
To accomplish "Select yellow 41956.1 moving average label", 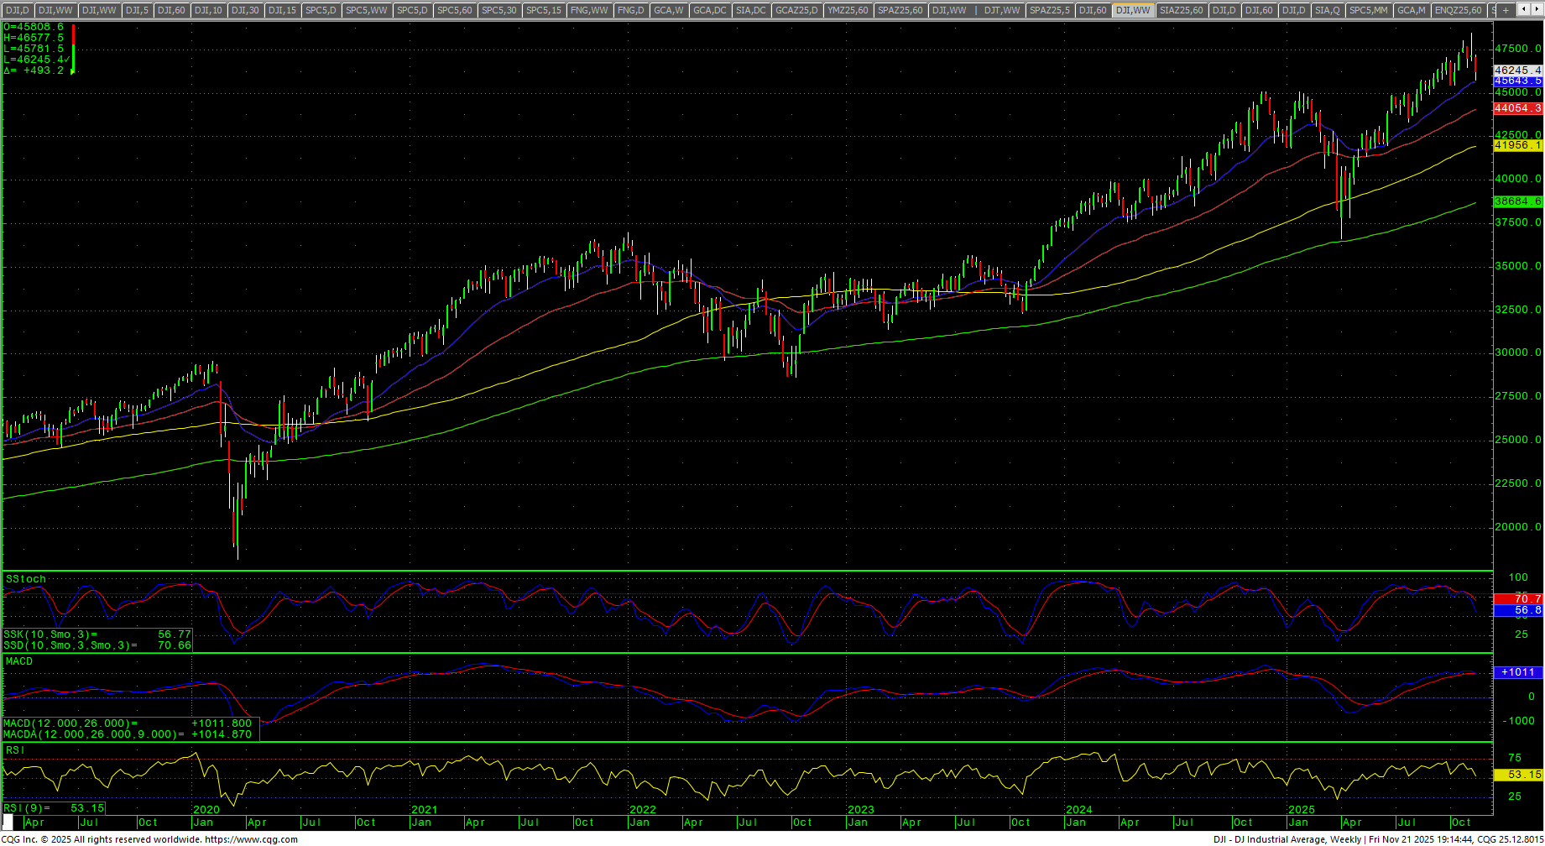I will pyautogui.click(x=1517, y=145).
